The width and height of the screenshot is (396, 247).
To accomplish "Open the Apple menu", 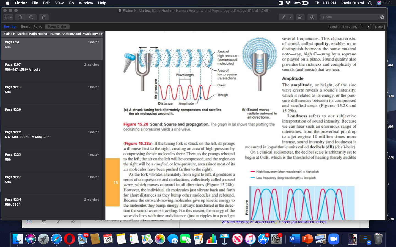I will pyautogui.click(x=7, y=3).
